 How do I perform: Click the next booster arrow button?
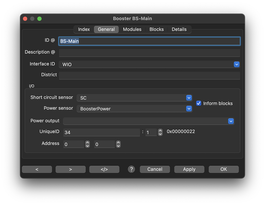(70, 169)
